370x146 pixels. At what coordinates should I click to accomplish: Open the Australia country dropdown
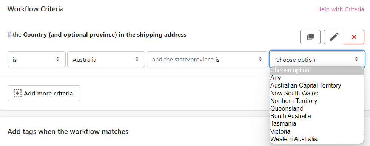[106, 60]
